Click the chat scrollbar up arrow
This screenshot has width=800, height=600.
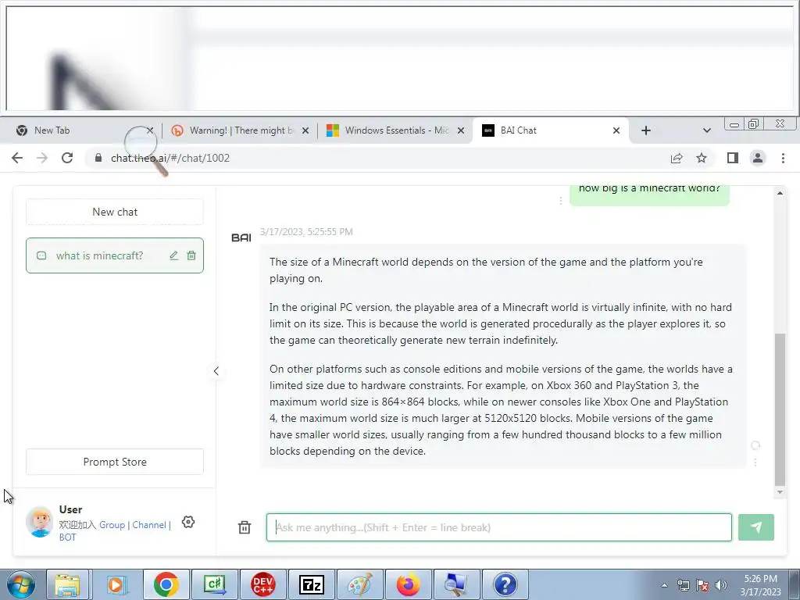tap(780, 194)
